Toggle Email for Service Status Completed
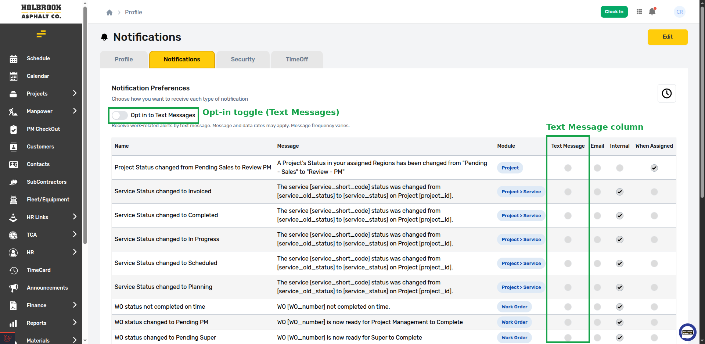 tap(597, 216)
